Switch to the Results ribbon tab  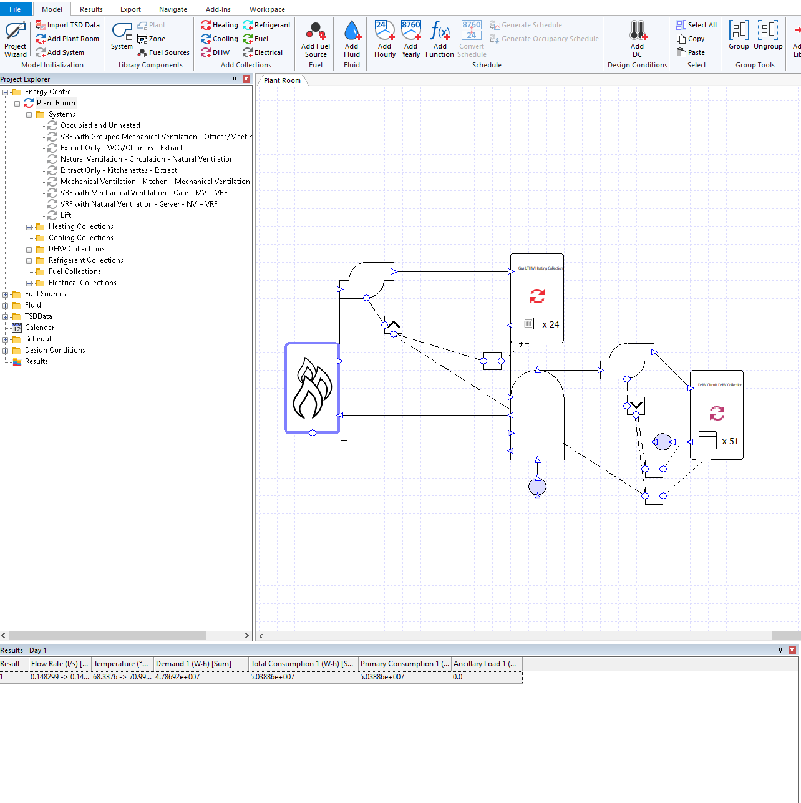(x=91, y=9)
